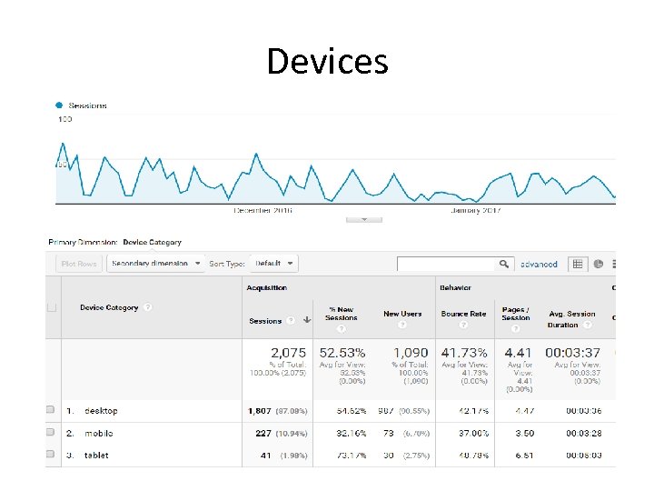Image resolution: width=654 pixels, height=491 pixels.
Task: Expand the chart collapse handle below graph
Action: click(x=363, y=219)
